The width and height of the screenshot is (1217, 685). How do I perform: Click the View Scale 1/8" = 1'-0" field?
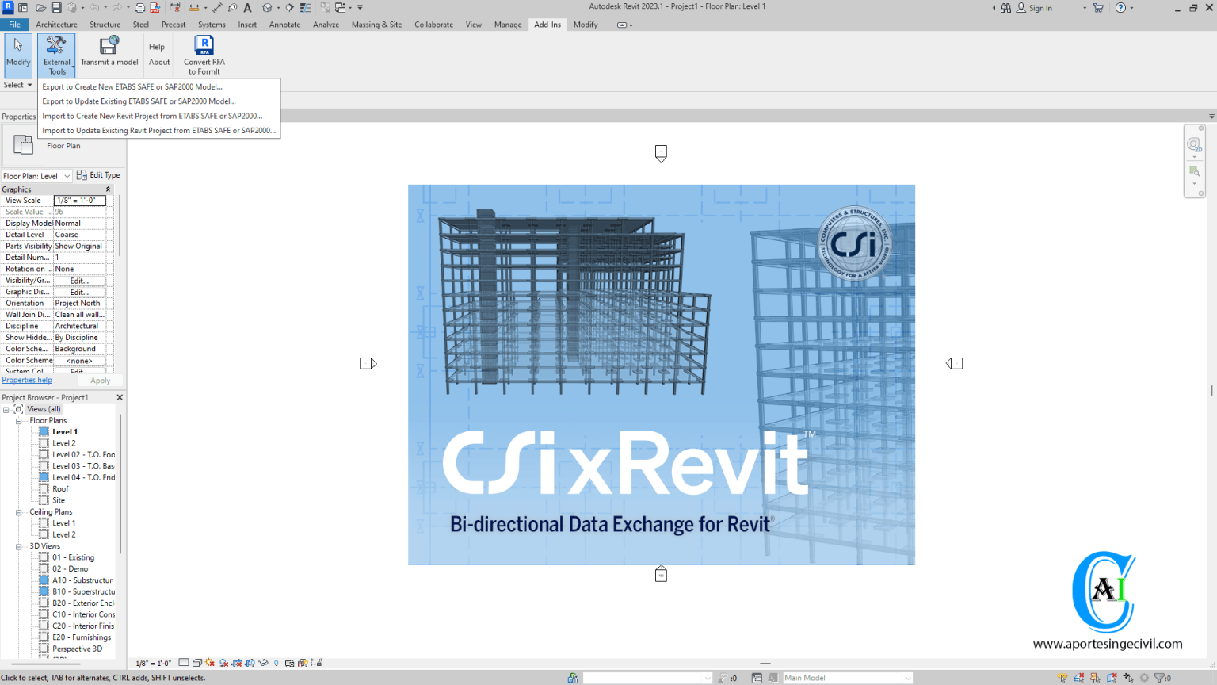(x=79, y=201)
